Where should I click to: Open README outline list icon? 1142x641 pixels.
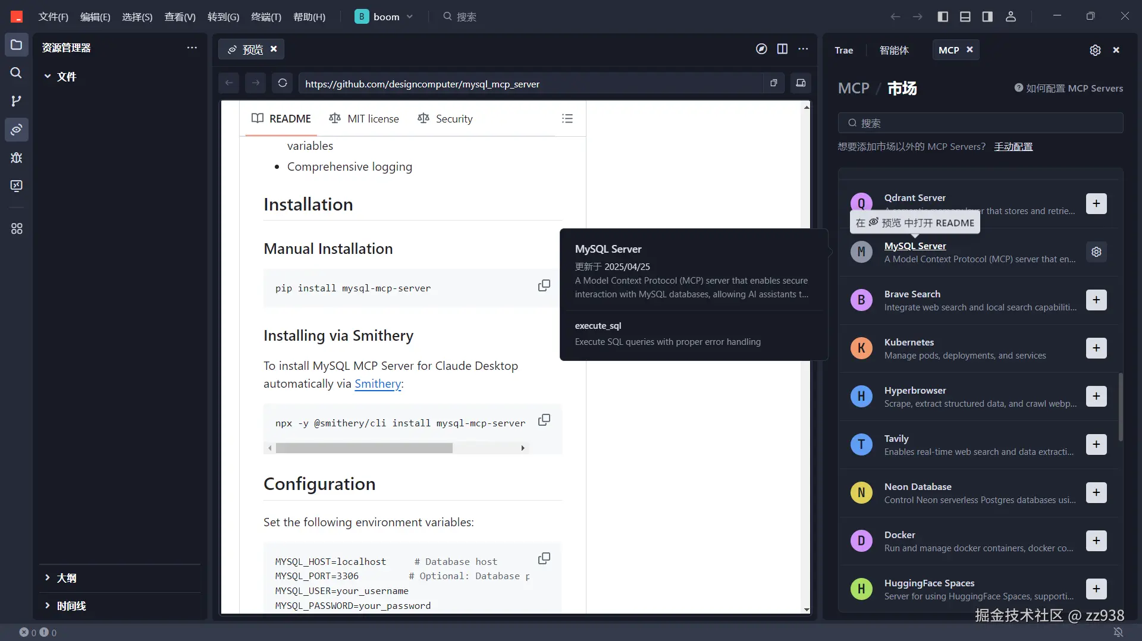coord(567,119)
